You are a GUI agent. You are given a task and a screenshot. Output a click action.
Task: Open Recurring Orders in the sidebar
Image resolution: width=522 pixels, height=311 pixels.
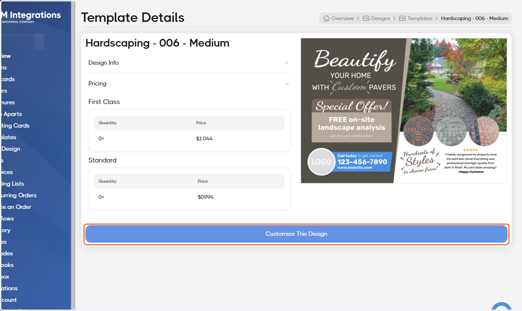click(18, 195)
